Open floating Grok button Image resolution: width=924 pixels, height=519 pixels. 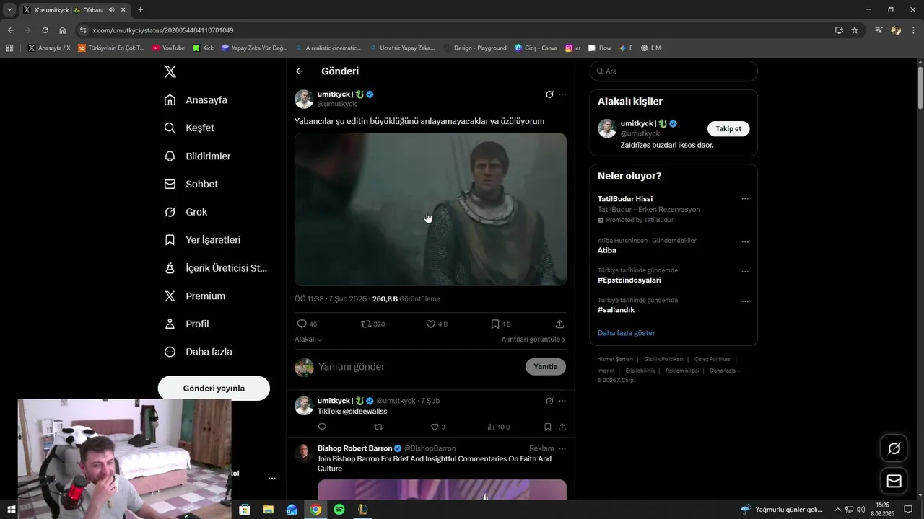click(894, 448)
